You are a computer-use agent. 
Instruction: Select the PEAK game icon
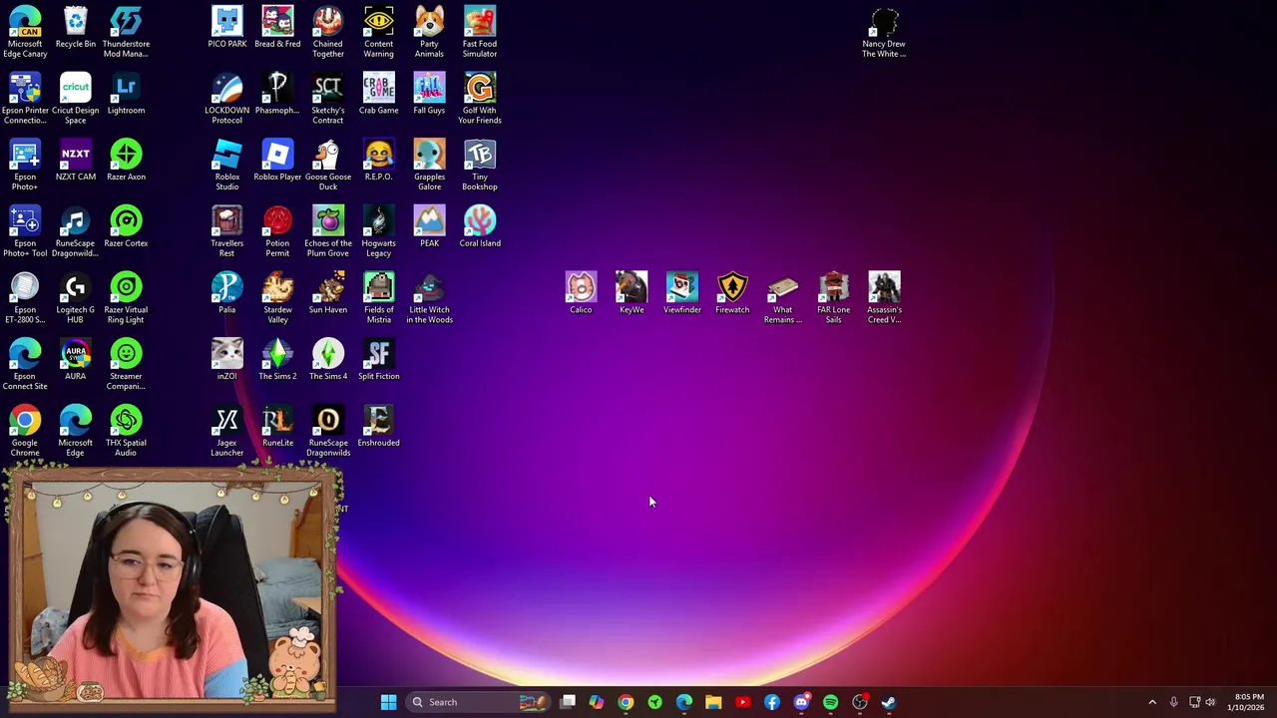429,227
